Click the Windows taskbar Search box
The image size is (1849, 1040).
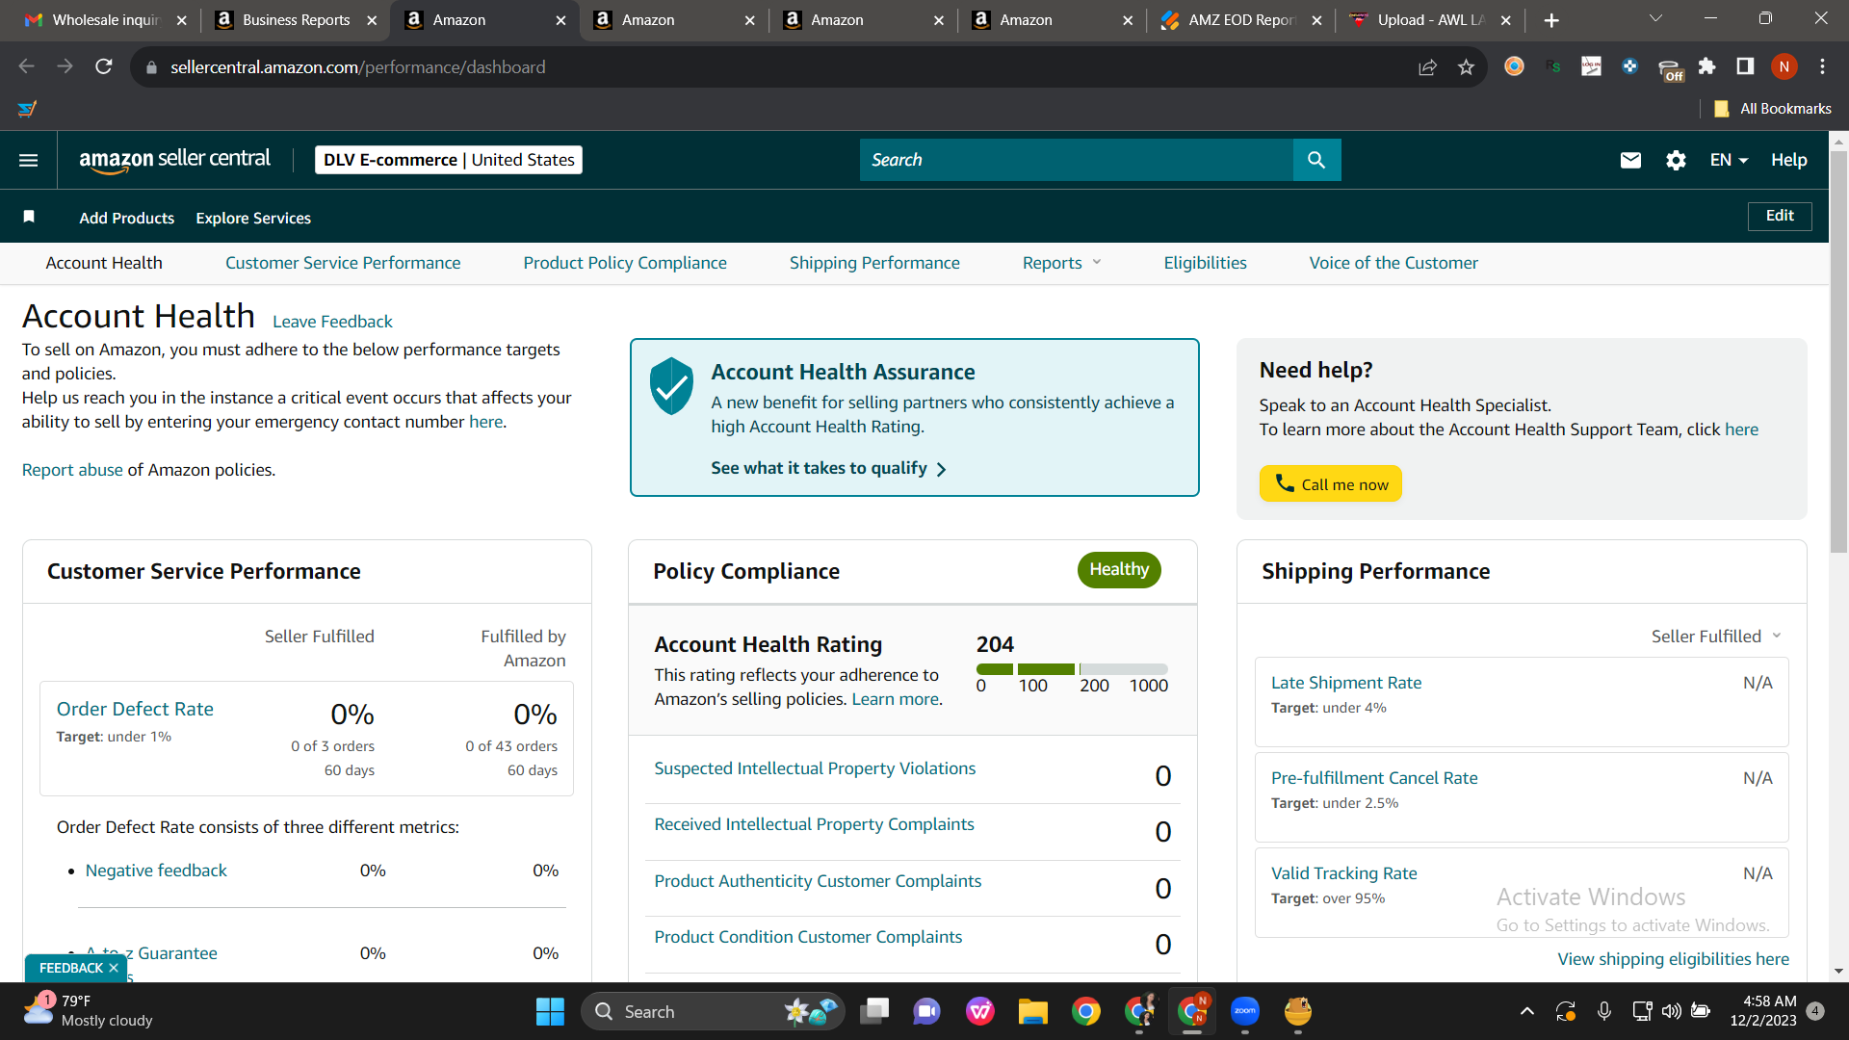point(713,1011)
